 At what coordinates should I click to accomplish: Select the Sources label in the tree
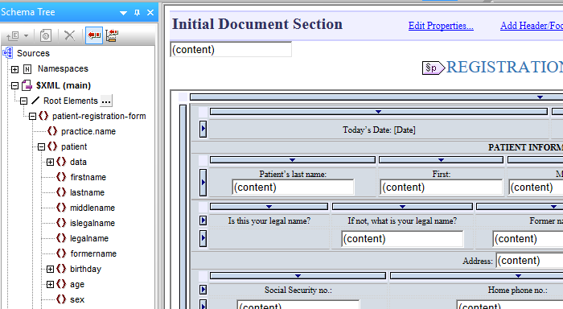coord(34,53)
